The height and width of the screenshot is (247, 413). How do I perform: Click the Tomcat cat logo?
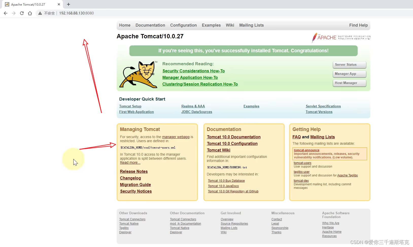click(139, 74)
